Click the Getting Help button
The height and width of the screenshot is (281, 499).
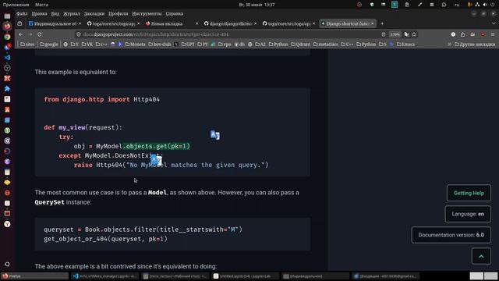click(469, 193)
